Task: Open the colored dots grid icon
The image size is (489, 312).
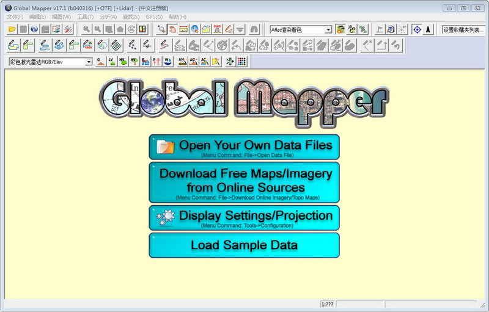Action: 241,62
